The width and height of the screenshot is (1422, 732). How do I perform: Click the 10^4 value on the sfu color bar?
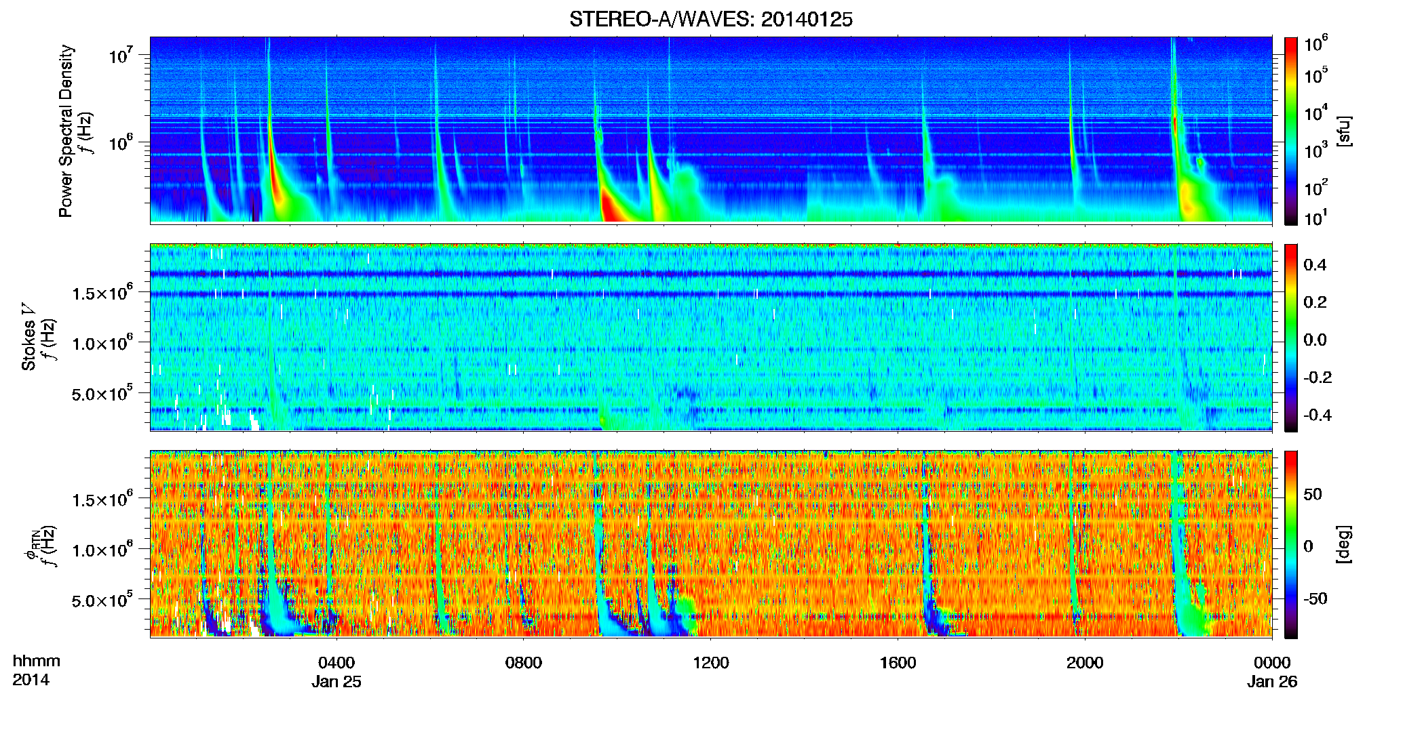tap(1316, 114)
